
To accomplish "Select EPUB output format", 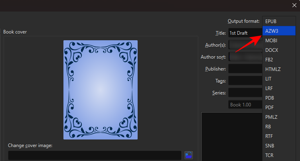I will (x=279, y=22).
